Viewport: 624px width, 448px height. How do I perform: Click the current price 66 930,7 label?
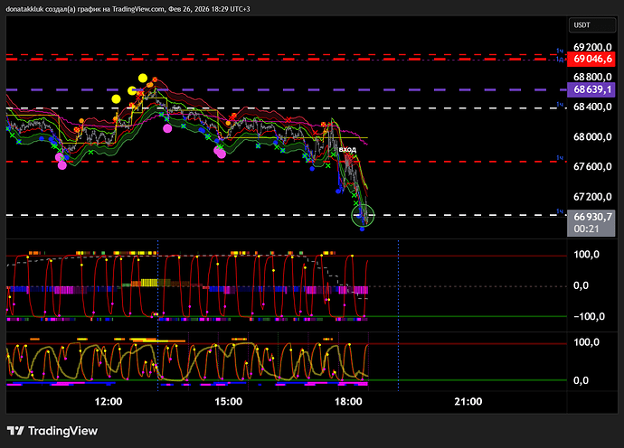(591, 217)
